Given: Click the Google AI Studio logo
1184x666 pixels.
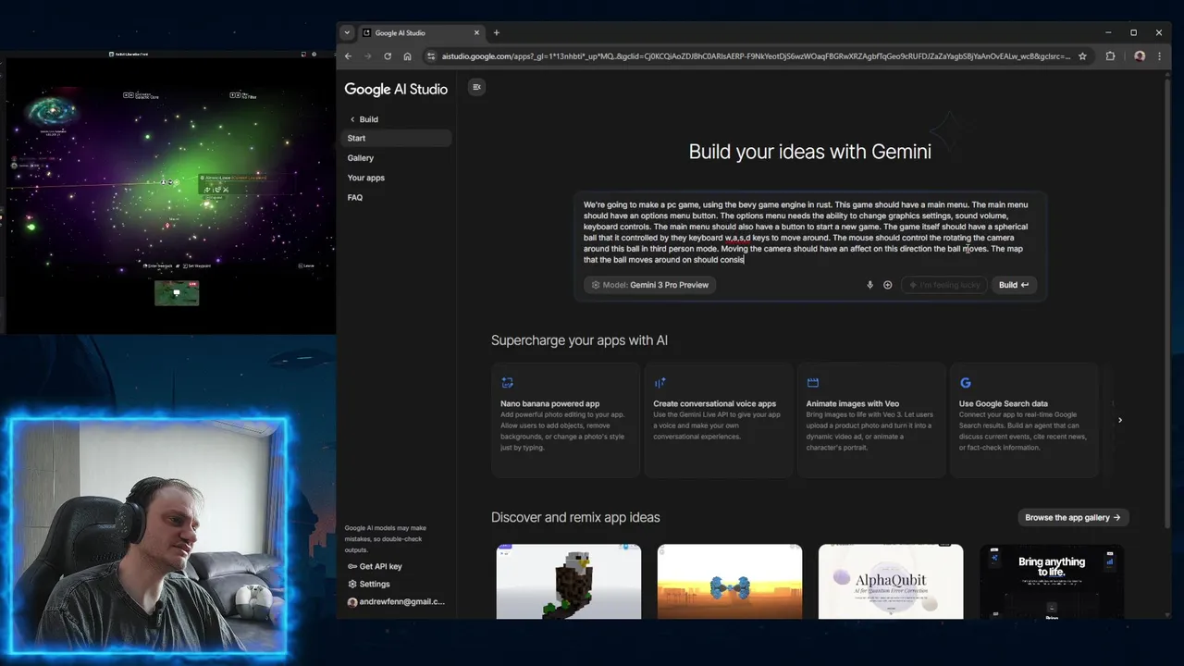Looking at the screenshot, I should [396, 89].
